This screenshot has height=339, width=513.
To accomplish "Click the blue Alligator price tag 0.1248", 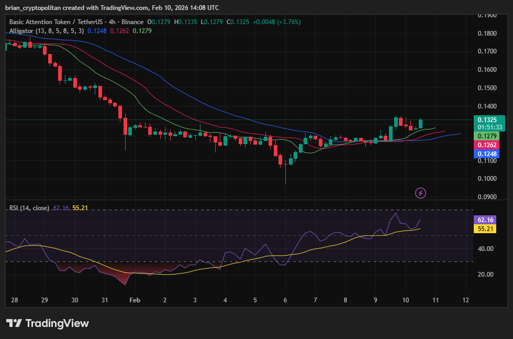I will pyautogui.click(x=486, y=154).
